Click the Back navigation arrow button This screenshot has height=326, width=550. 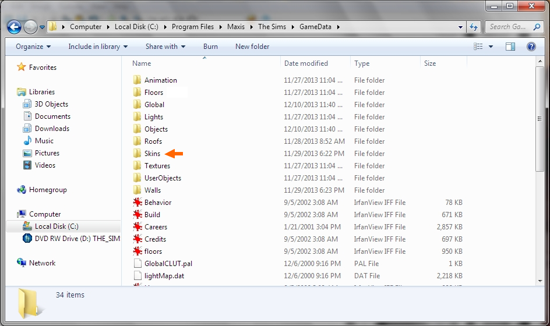[15, 27]
